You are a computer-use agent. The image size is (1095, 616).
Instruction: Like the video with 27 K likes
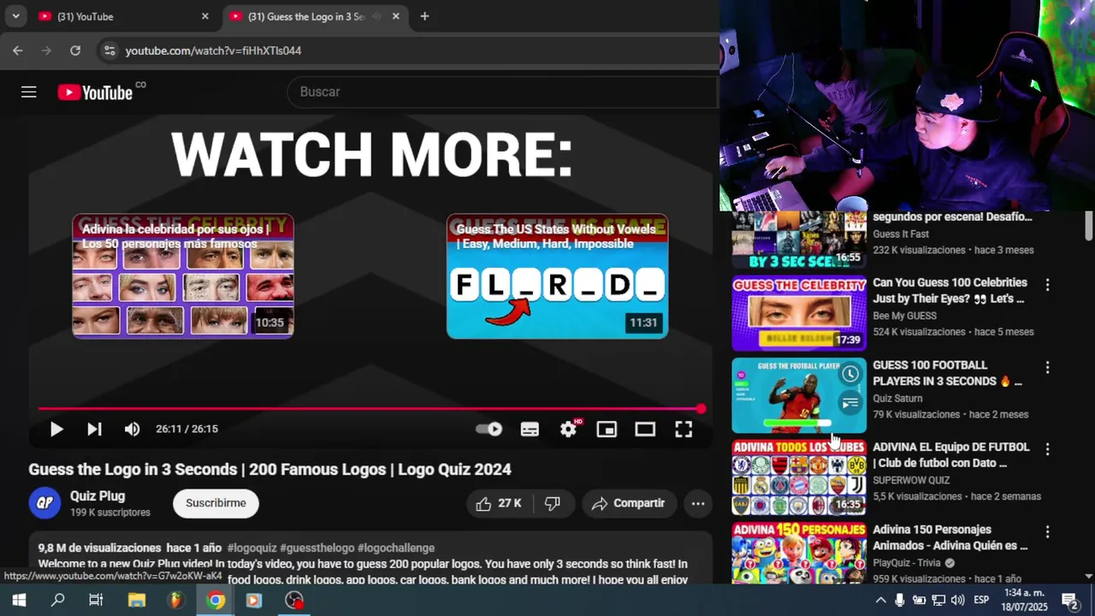click(x=499, y=503)
